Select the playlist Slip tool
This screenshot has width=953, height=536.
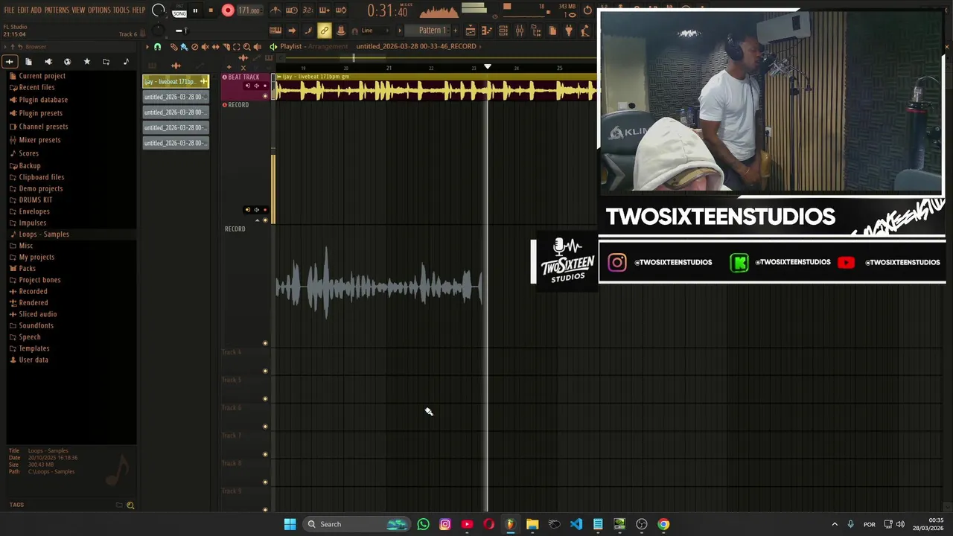215,46
